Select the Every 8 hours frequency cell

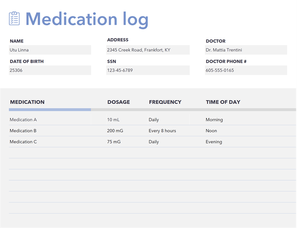[162, 131]
